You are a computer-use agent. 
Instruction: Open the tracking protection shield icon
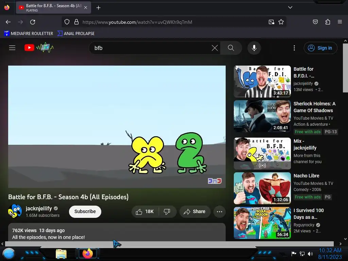[67, 22]
